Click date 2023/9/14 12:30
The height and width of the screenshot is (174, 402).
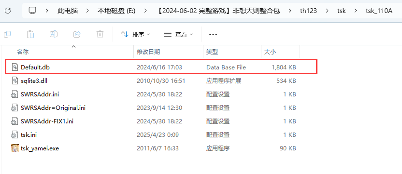(x=159, y=108)
